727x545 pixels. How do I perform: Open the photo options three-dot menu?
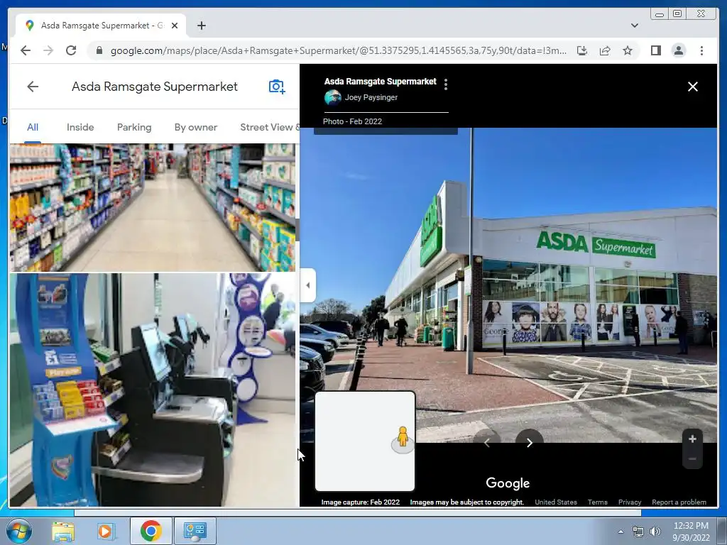click(446, 84)
